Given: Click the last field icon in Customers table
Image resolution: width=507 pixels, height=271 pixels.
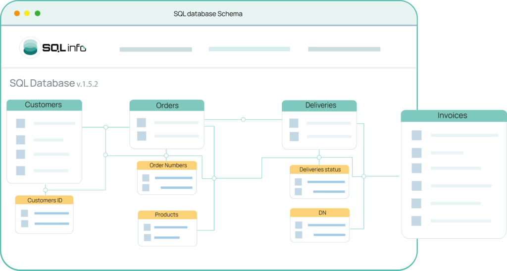Looking at the screenshot, I should 21,170.
